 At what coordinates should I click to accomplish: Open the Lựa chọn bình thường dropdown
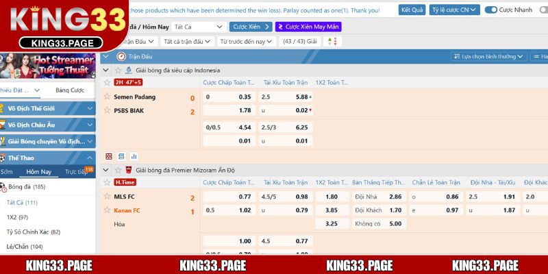(488, 56)
